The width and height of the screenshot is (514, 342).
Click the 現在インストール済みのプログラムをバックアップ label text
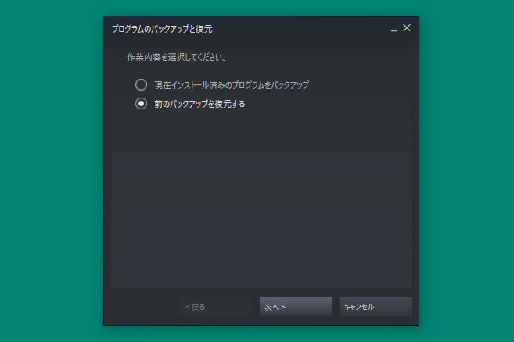232,85
